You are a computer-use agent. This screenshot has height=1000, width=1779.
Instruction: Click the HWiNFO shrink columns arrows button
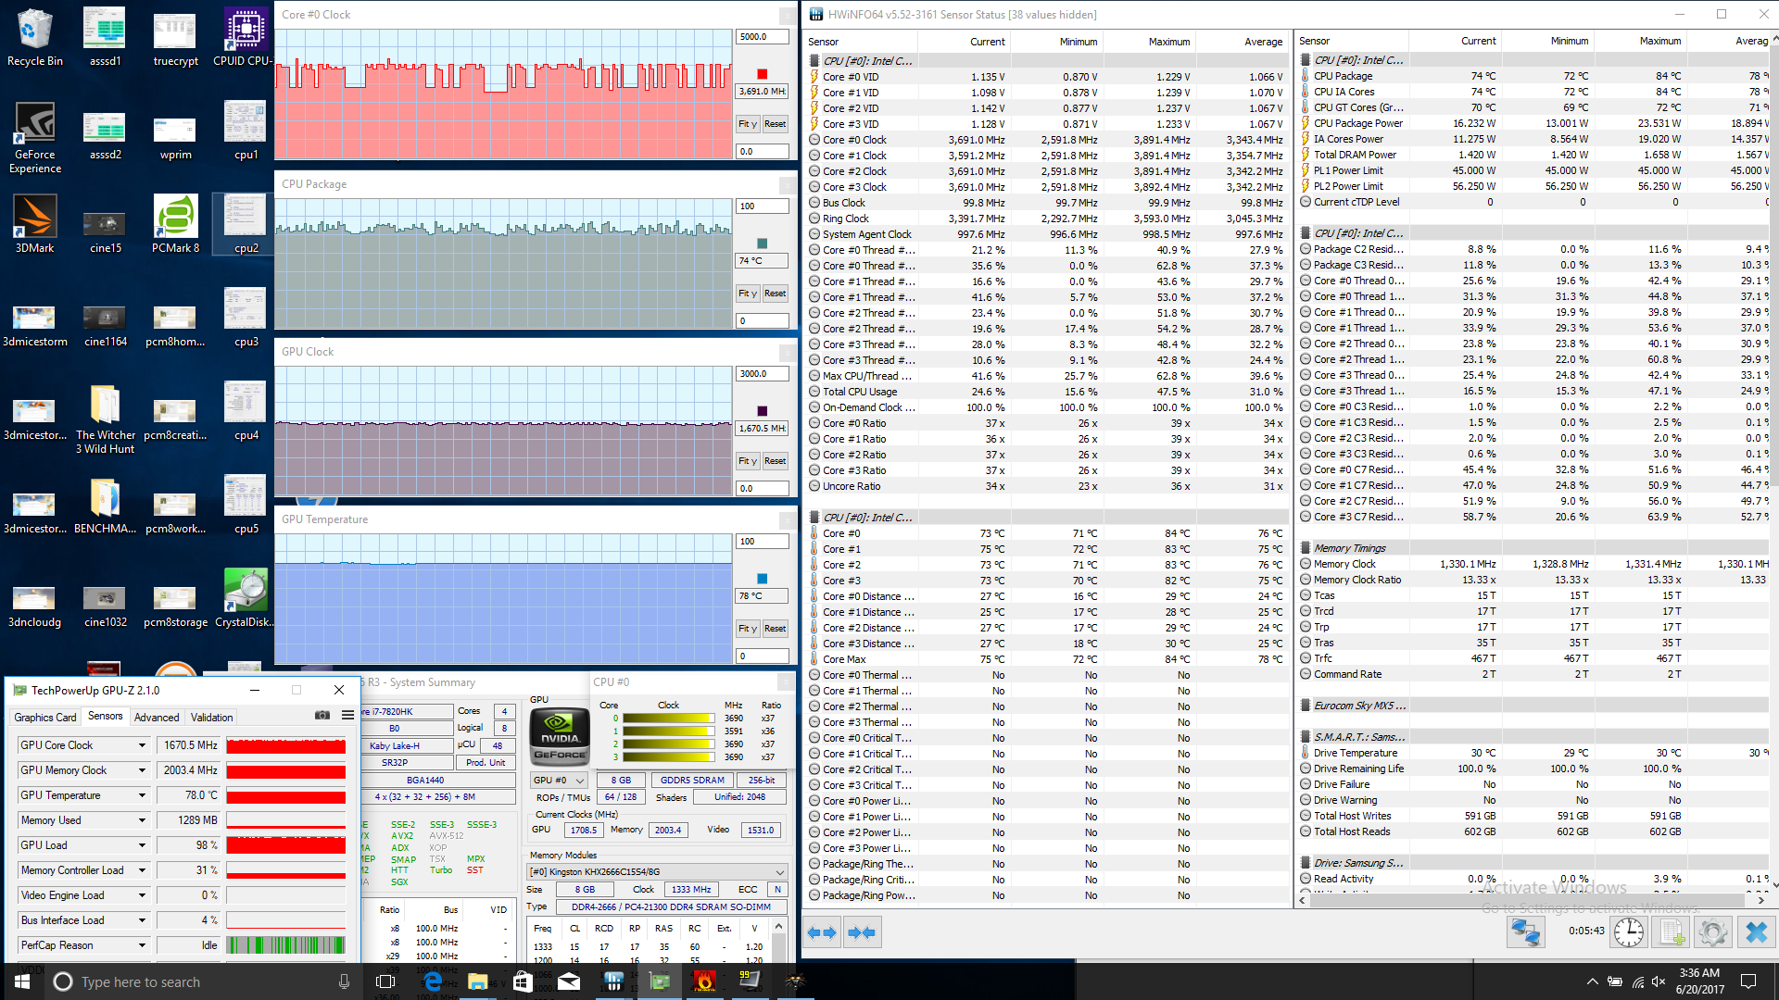pos(862,932)
